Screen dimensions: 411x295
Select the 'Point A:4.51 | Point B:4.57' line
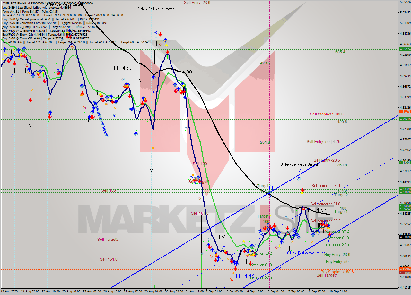(x=31, y=11)
